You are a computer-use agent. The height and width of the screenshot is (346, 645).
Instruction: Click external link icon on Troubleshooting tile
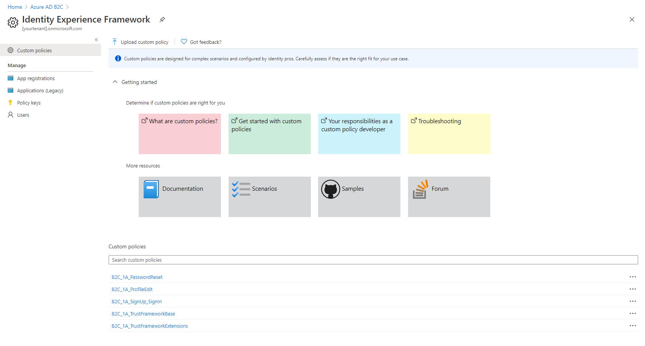coord(414,121)
